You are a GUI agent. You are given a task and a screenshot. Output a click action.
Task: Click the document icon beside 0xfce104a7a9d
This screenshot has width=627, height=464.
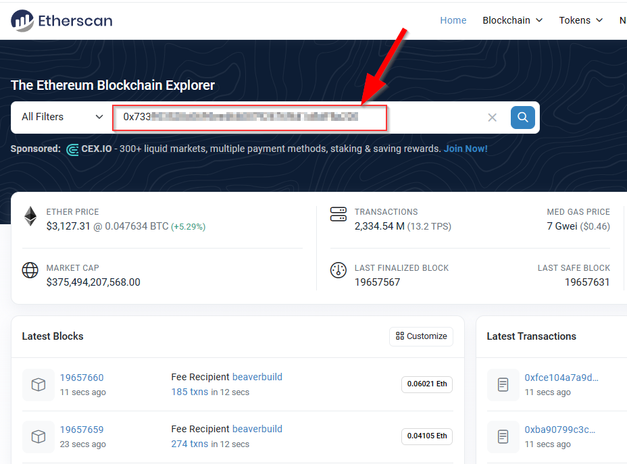[x=503, y=384]
